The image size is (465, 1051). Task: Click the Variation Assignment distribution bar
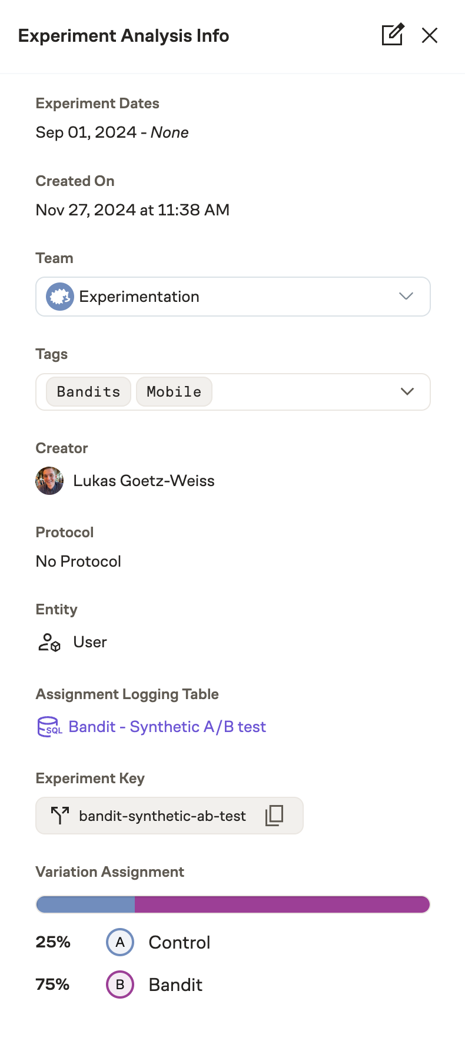coord(232,904)
